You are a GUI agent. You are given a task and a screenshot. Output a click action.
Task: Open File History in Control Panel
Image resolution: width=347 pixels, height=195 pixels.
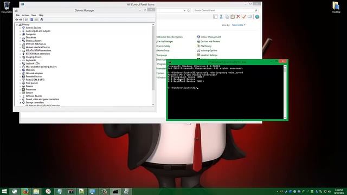[204, 46]
